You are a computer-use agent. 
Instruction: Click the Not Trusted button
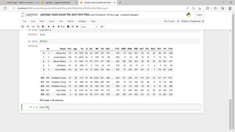(169, 21)
